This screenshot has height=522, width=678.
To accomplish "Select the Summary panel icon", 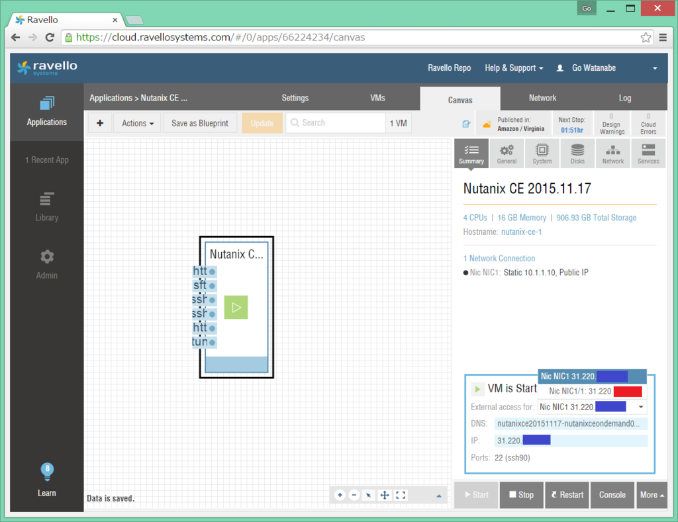I will 471,153.
